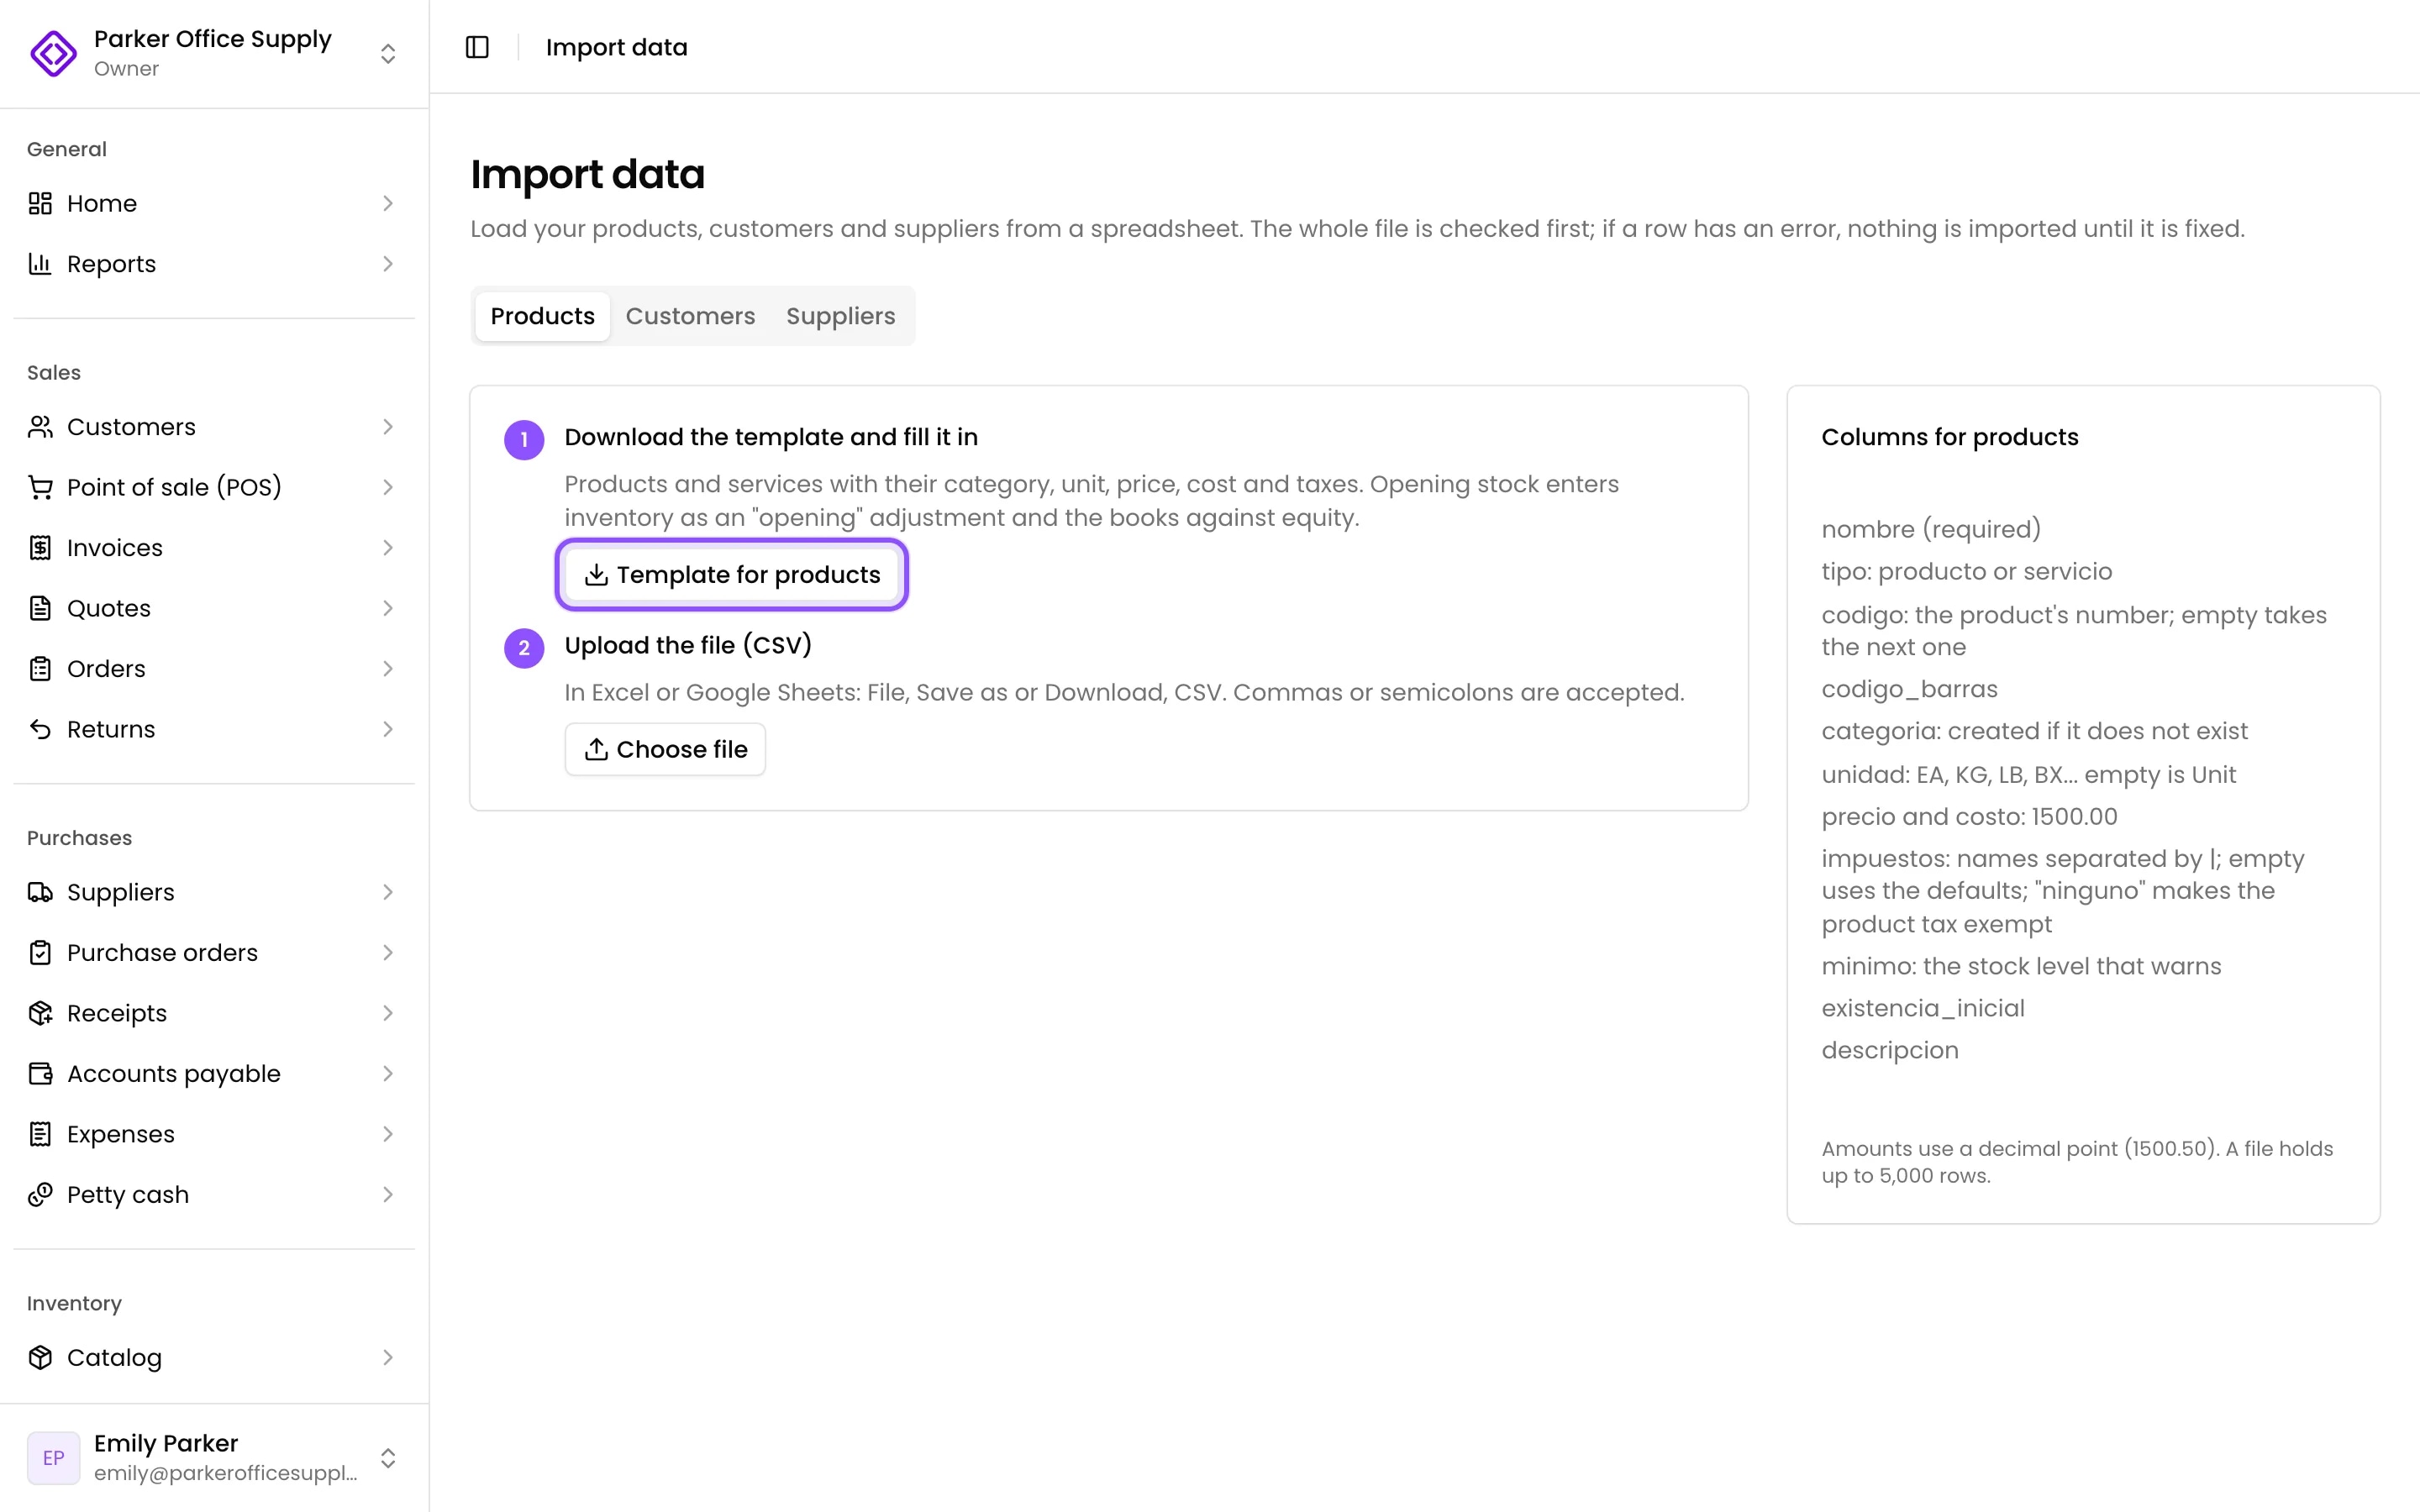Click the 'Columns for products' heading

click(x=1949, y=437)
